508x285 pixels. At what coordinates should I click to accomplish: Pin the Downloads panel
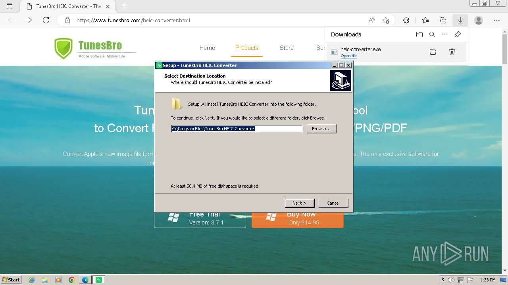[x=458, y=34]
